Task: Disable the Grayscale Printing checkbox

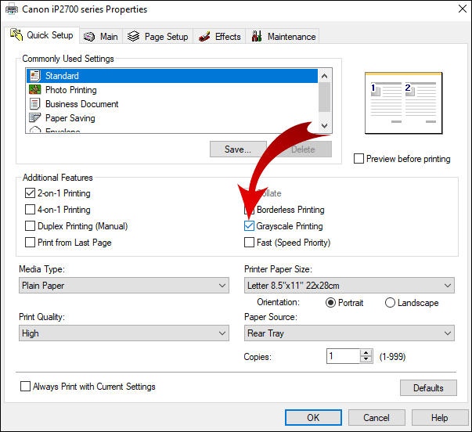Action: coord(250,226)
